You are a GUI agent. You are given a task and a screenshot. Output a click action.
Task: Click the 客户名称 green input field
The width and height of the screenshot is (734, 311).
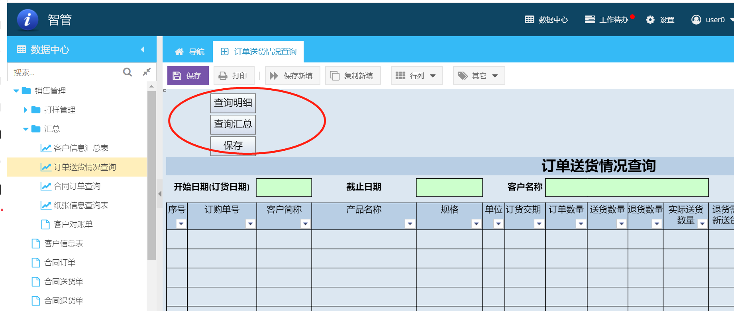click(627, 187)
